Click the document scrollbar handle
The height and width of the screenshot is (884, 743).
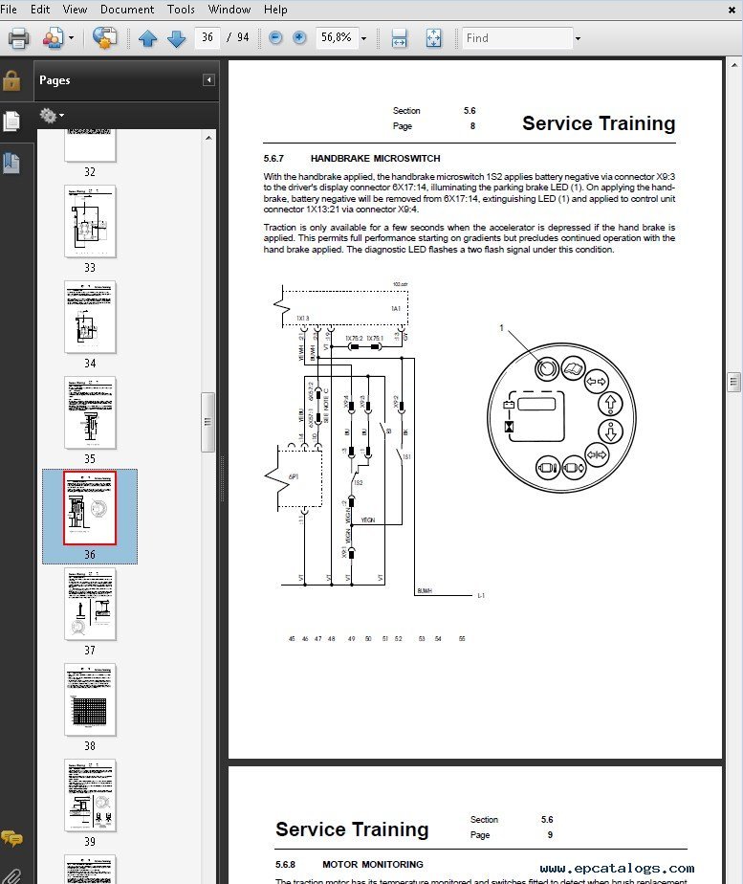point(733,382)
